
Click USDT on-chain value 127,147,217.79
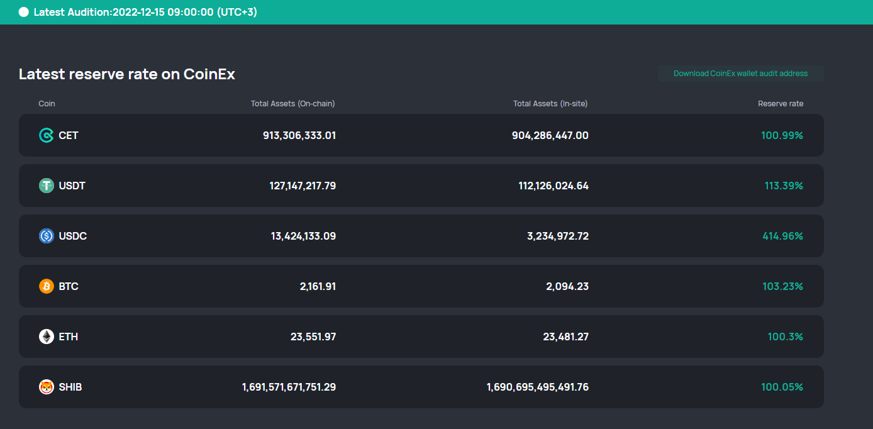[303, 186]
